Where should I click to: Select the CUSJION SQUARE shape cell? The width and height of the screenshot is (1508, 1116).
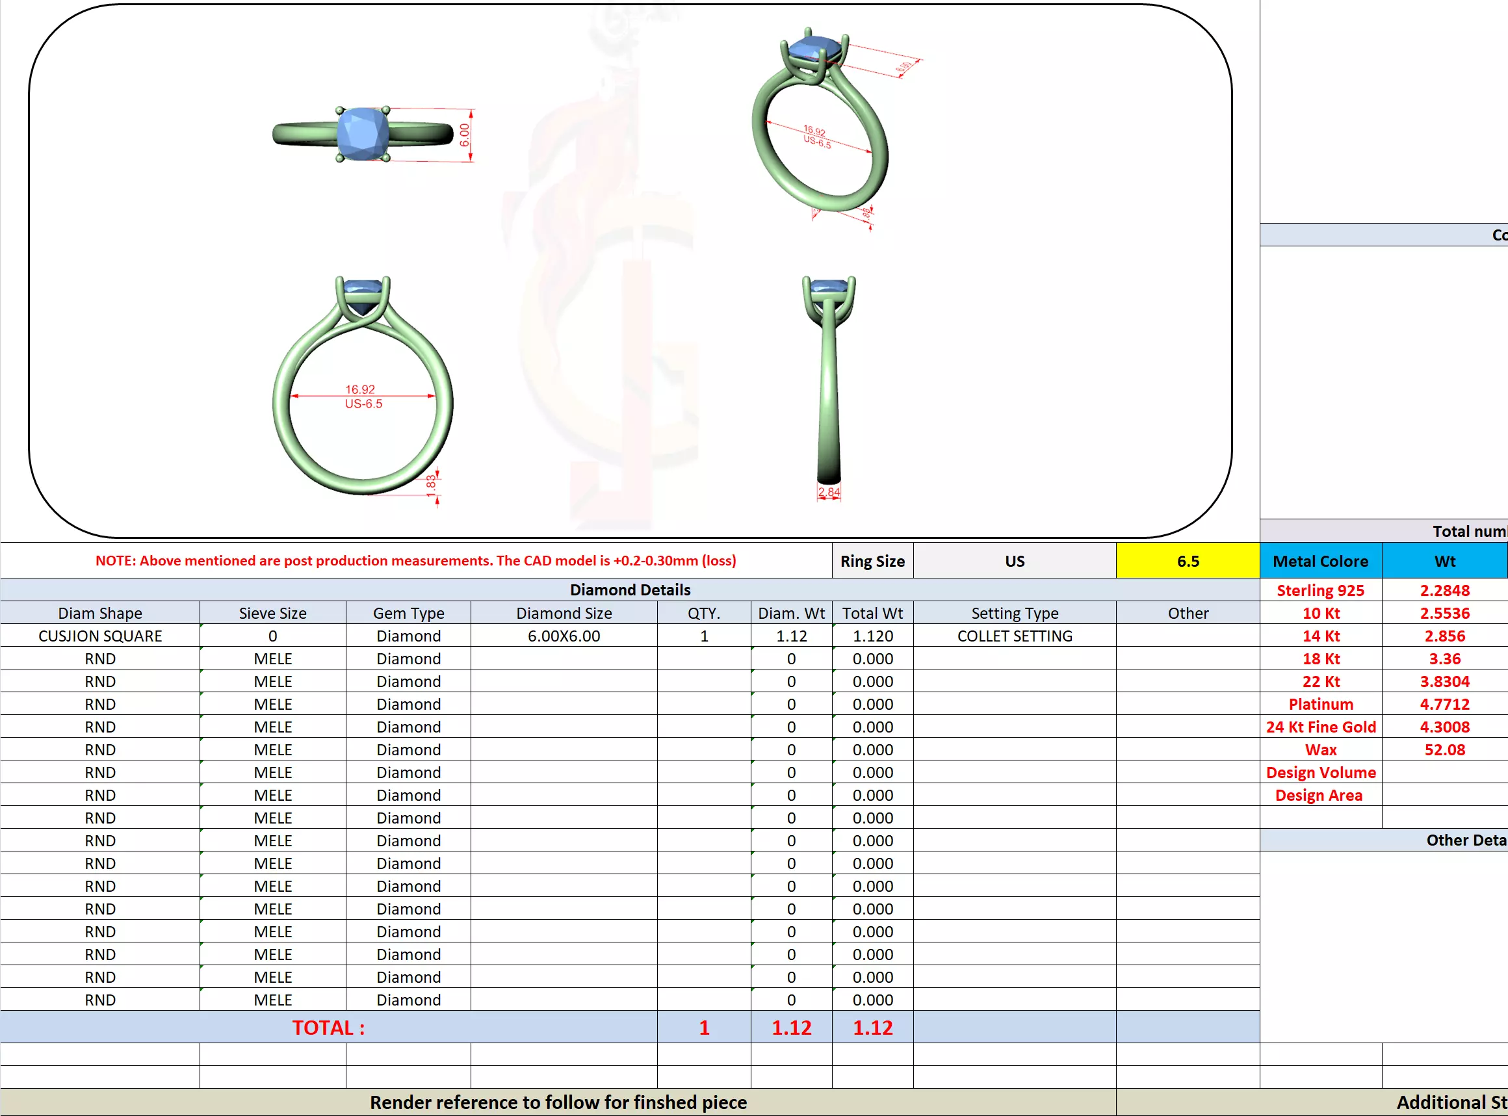[x=100, y=636]
